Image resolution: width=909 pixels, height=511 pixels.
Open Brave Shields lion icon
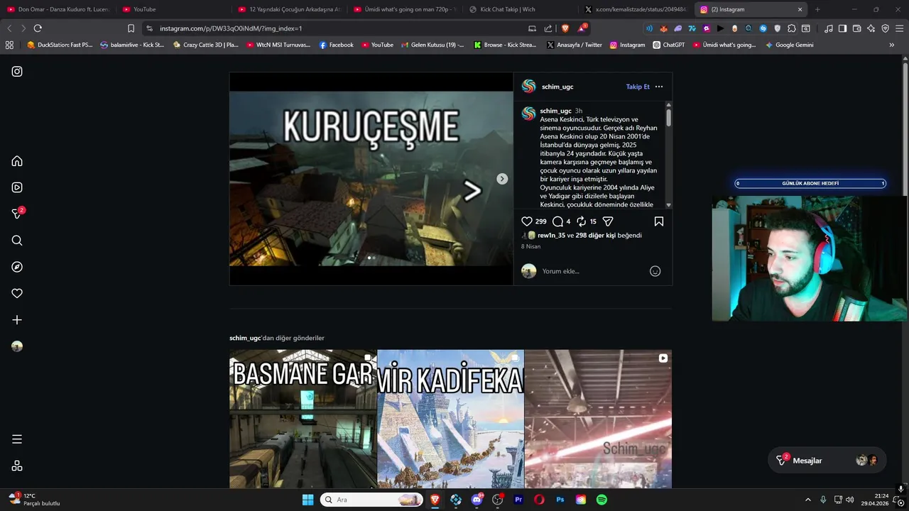(x=565, y=28)
